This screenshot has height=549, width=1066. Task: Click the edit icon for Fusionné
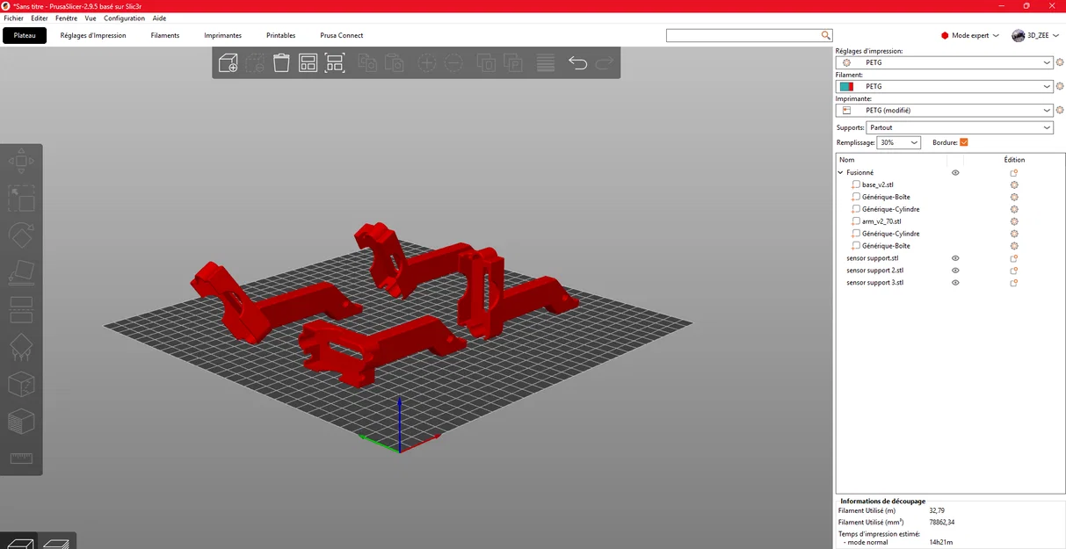[1014, 173]
